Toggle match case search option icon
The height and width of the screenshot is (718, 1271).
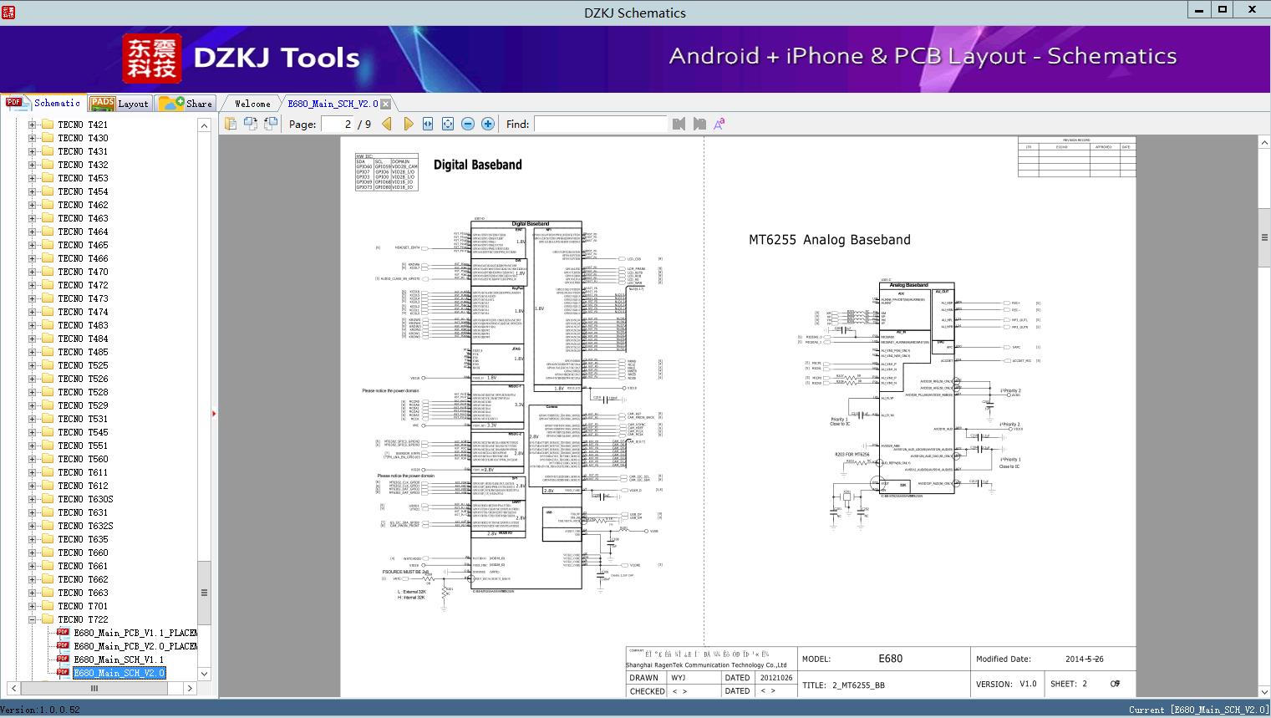point(719,124)
